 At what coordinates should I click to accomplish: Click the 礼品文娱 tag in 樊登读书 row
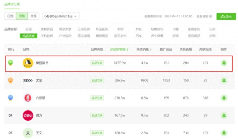[x=97, y=63]
